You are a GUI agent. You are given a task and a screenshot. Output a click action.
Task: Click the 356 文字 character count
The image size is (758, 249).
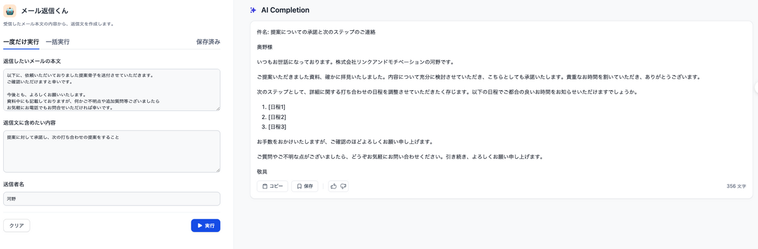coord(736,186)
